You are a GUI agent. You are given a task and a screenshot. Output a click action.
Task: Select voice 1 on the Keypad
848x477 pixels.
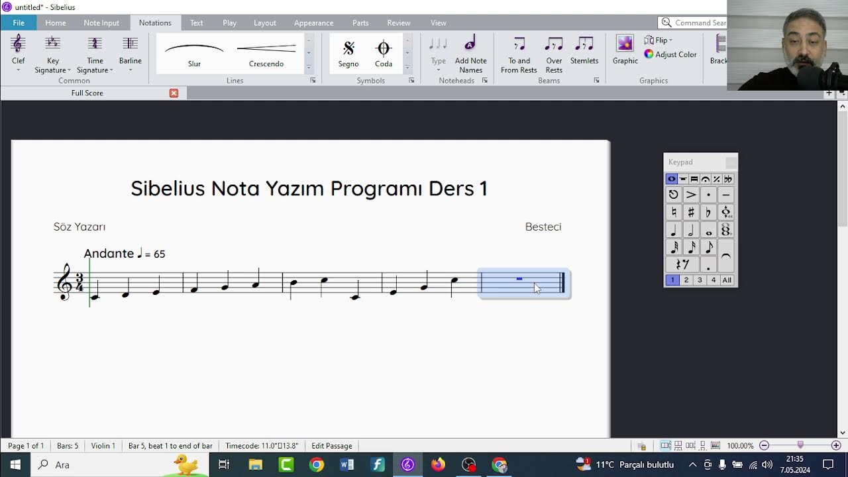672,280
